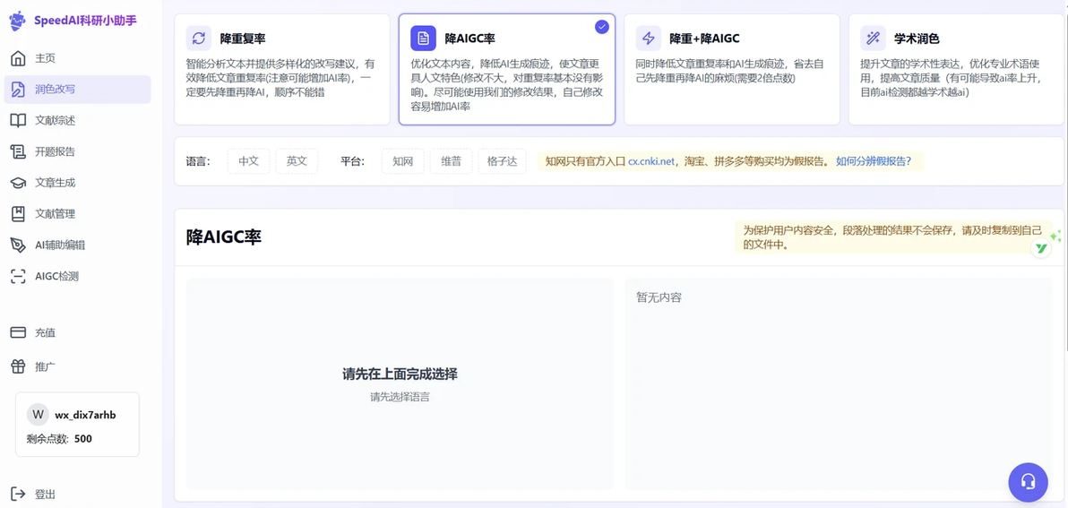
Task: Open 主页 in the sidebar
Action: (78, 58)
